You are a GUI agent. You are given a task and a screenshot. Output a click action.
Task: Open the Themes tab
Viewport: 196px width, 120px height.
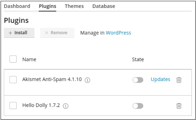point(74,6)
